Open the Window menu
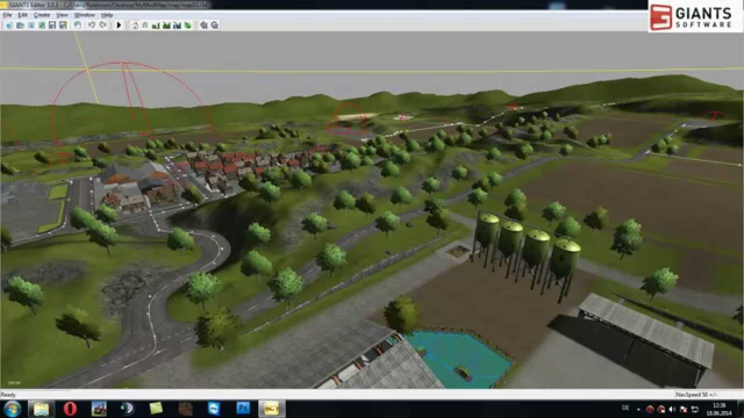This screenshot has height=418, width=744. (x=84, y=15)
